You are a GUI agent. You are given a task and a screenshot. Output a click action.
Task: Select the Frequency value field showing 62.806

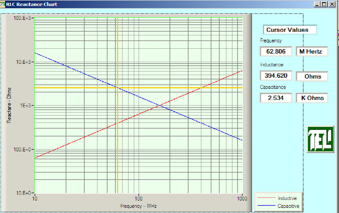[x=276, y=51]
